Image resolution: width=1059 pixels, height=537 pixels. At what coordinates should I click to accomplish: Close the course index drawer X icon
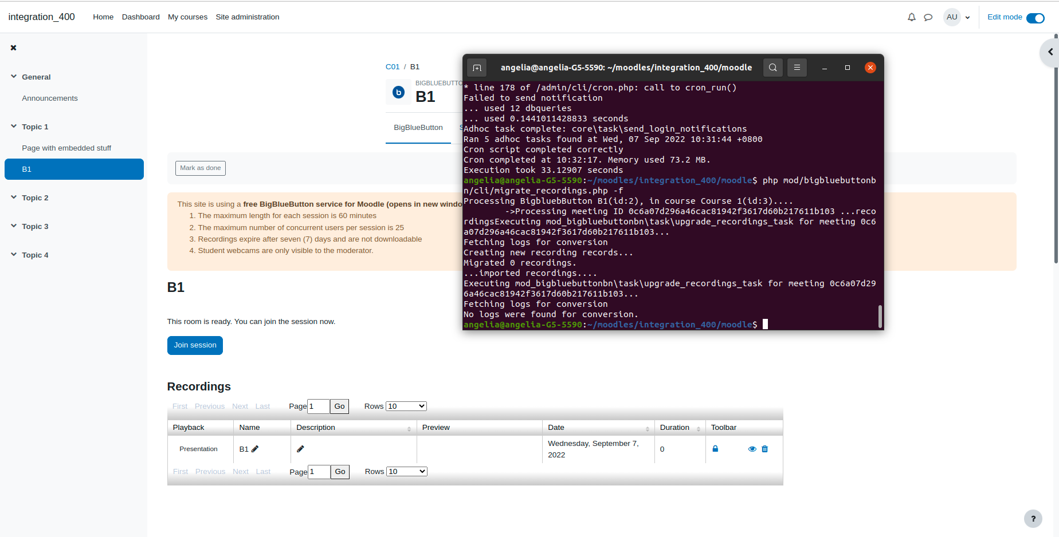click(13, 48)
